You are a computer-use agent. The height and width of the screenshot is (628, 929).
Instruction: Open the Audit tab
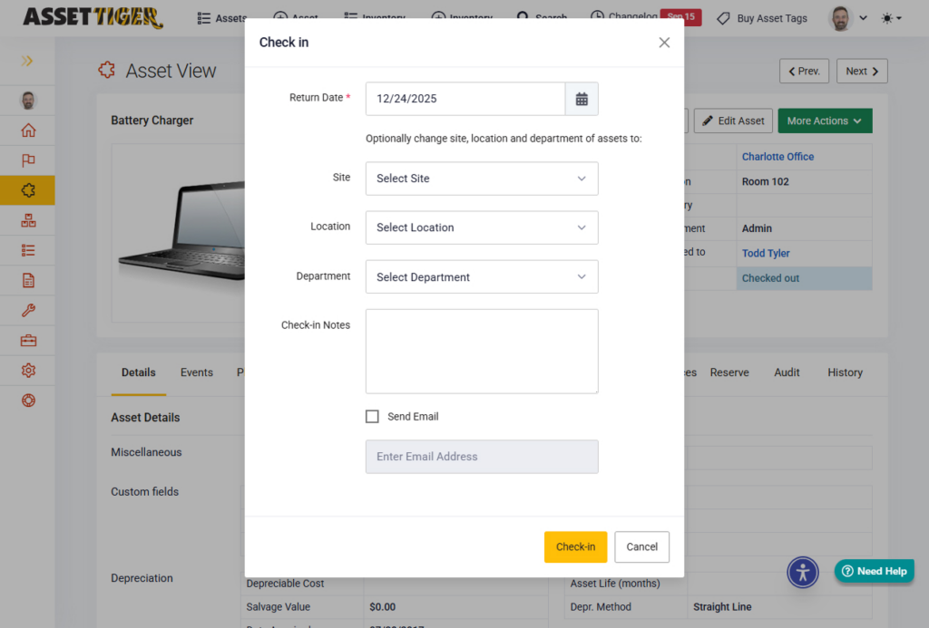[x=787, y=372]
